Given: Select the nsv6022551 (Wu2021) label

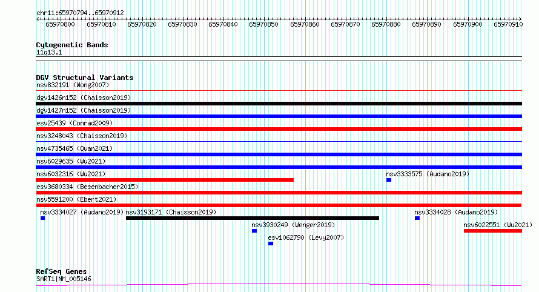Looking at the screenshot, I should tap(498, 225).
